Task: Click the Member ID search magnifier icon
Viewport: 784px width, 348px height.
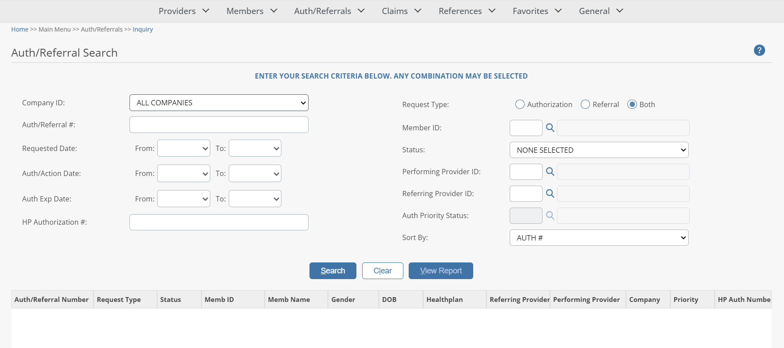Action: [550, 128]
